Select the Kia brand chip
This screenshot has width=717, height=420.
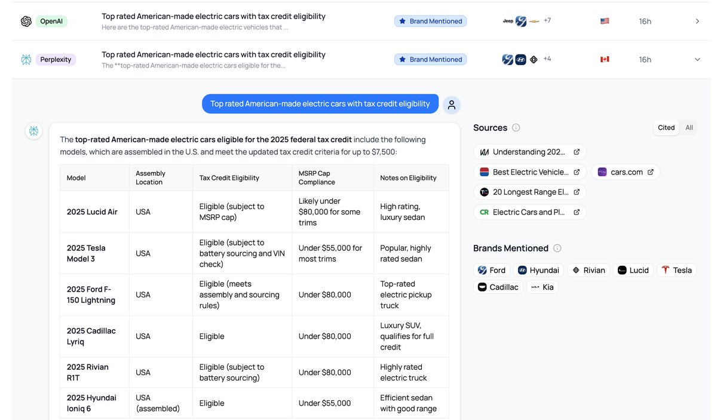(x=543, y=287)
